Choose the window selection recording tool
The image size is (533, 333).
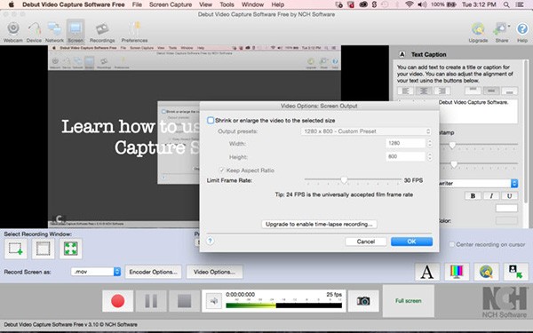(x=44, y=249)
